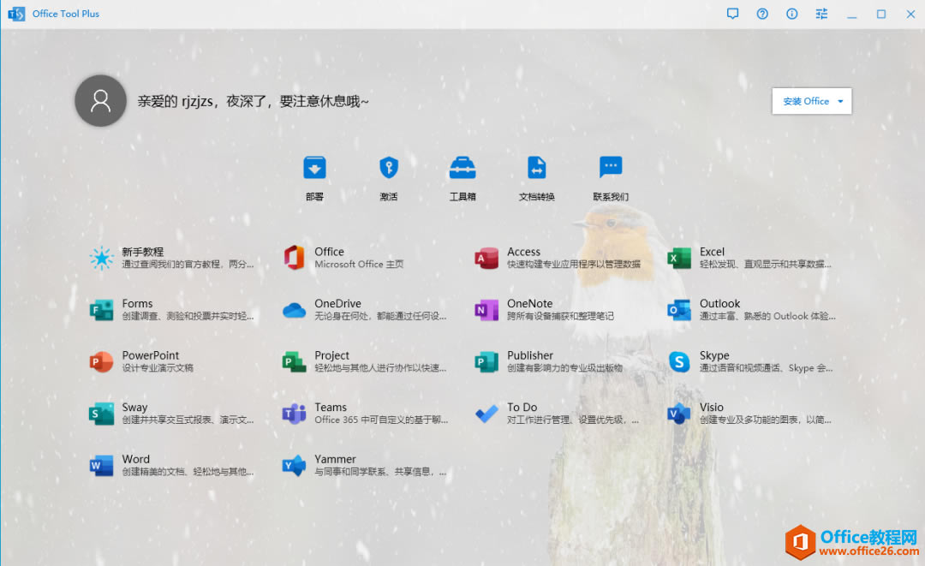The image size is (925, 566).
Task: Click the Sway title text
Action: click(x=134, y=408)
